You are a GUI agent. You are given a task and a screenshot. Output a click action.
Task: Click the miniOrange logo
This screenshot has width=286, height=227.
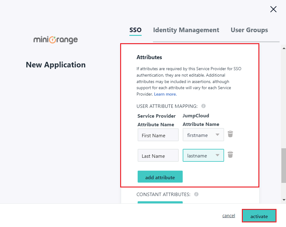click(x=55, y=40)
